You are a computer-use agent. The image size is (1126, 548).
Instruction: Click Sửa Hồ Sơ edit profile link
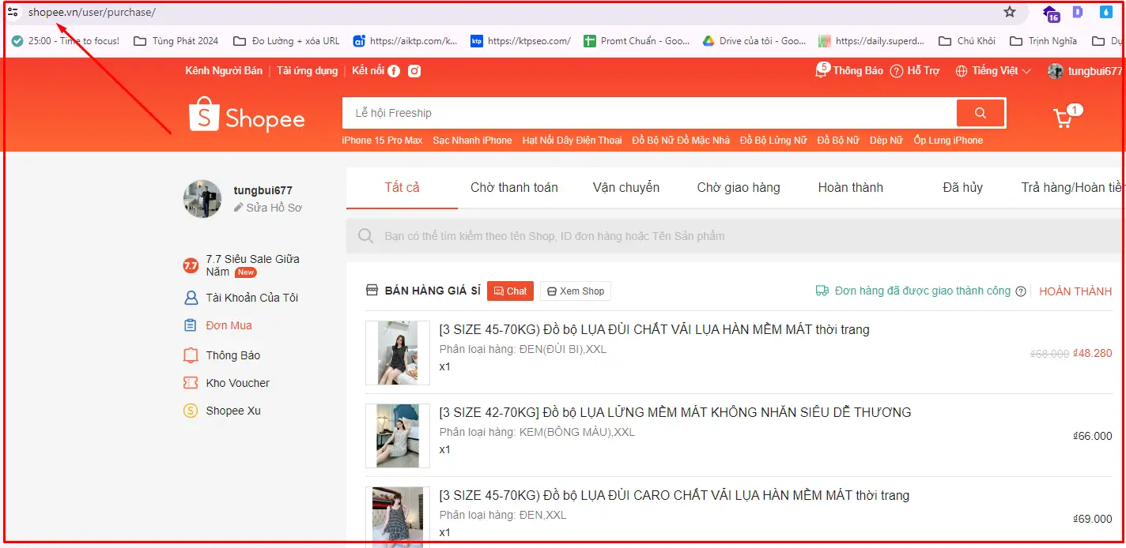click(x=268, y=208)
